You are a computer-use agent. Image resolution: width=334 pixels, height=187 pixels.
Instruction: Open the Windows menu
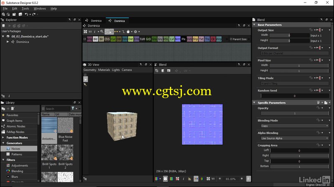point(40,8)
